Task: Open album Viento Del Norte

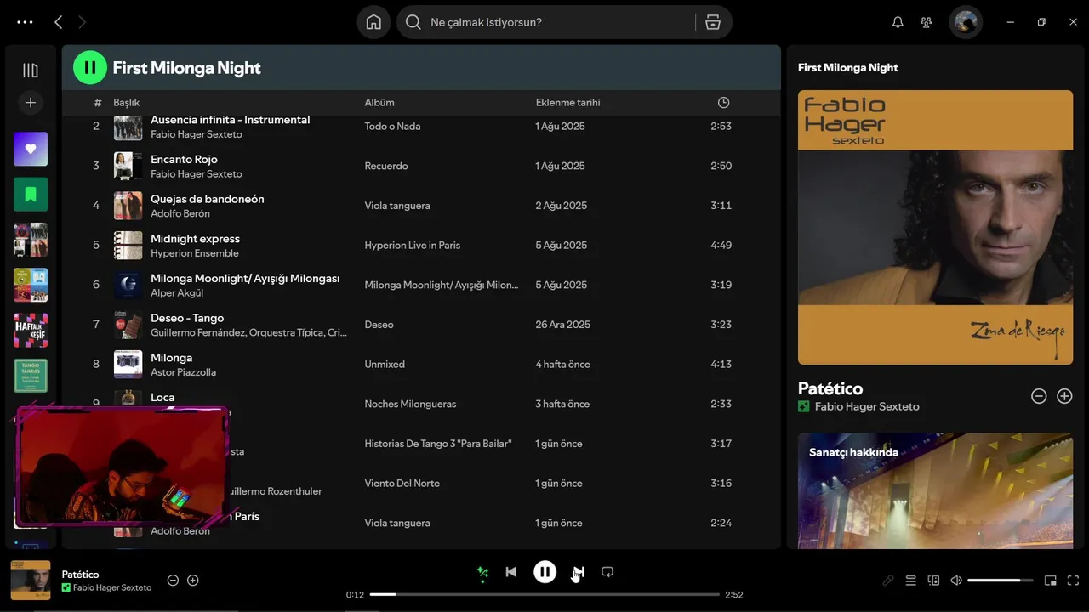Action: 402,483
